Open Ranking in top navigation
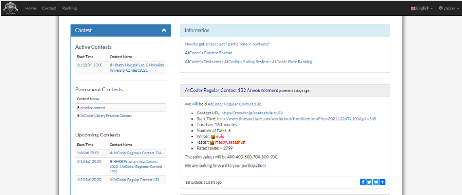462x195 pixels. (69, 8)
